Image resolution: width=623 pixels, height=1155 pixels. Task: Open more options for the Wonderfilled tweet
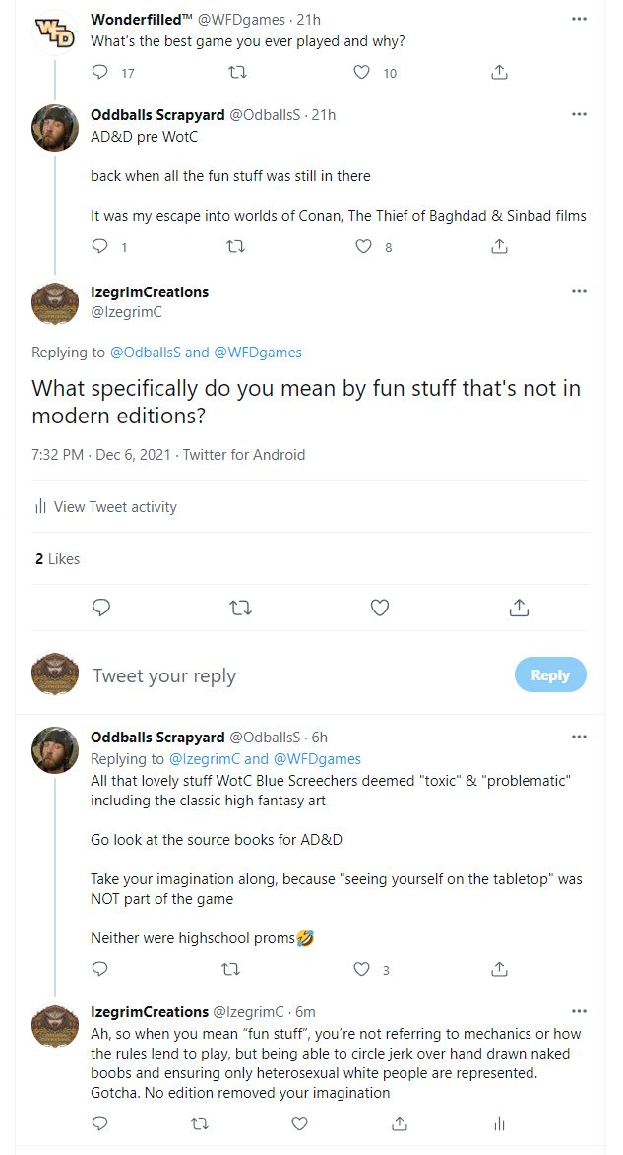[579, 20]
